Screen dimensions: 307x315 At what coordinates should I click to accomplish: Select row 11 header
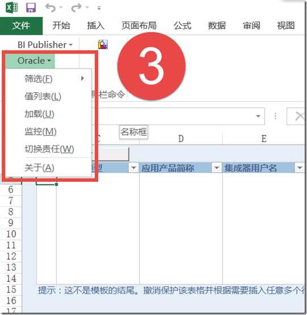[x=11, y=246]
